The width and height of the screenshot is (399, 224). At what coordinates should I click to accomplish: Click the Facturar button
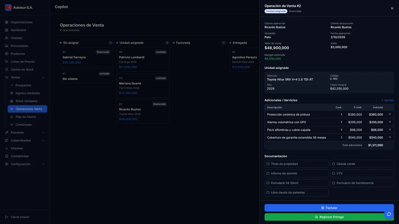coord(329,208)
